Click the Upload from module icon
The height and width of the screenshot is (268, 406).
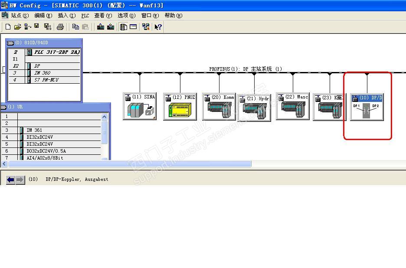point(111,27)
